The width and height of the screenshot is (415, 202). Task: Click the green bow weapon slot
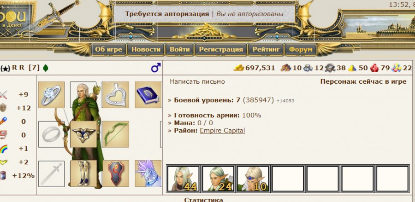[x=115, y=134]
